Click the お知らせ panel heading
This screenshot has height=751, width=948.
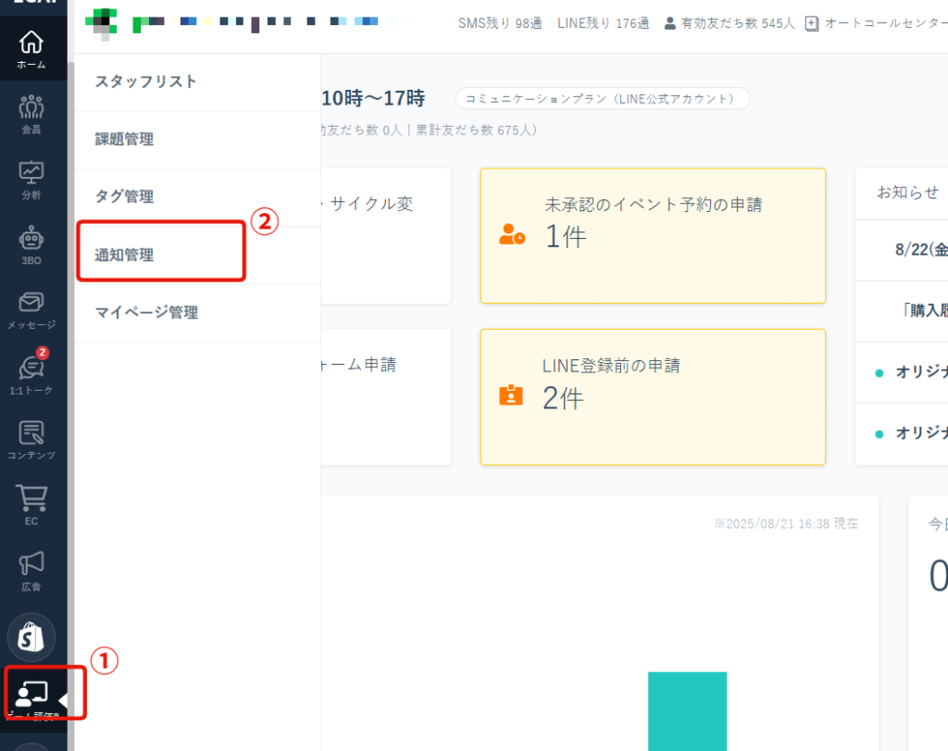coord(907,193)
